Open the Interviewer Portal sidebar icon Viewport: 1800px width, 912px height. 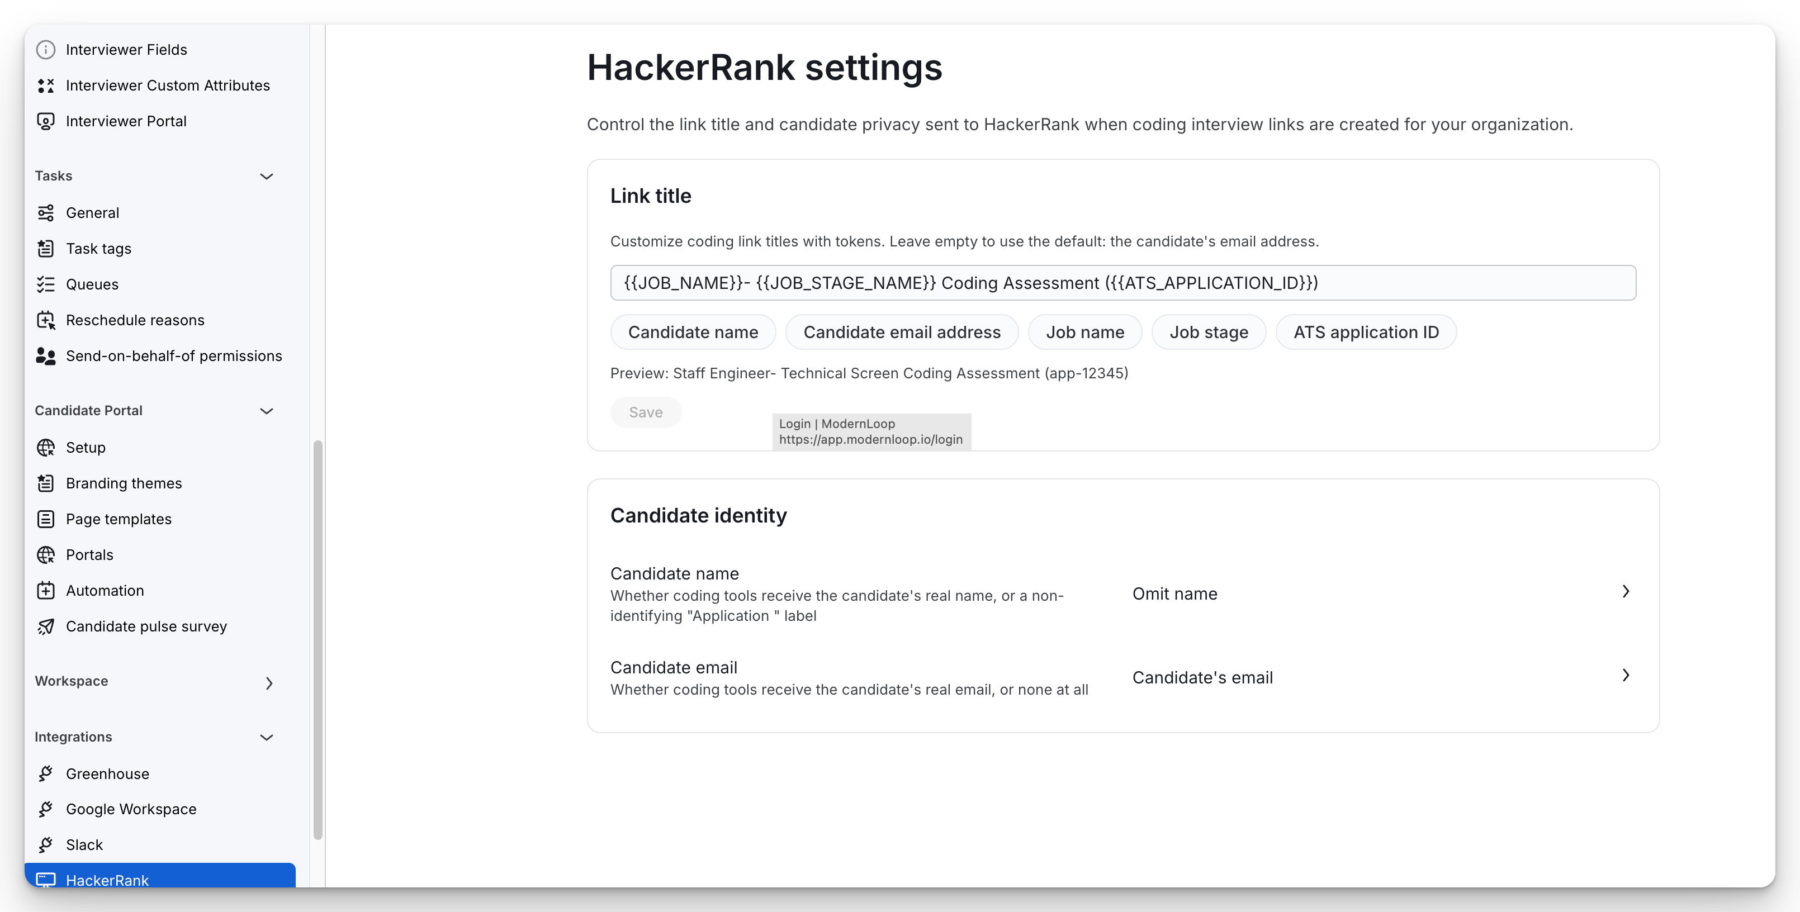click(46, 121)
